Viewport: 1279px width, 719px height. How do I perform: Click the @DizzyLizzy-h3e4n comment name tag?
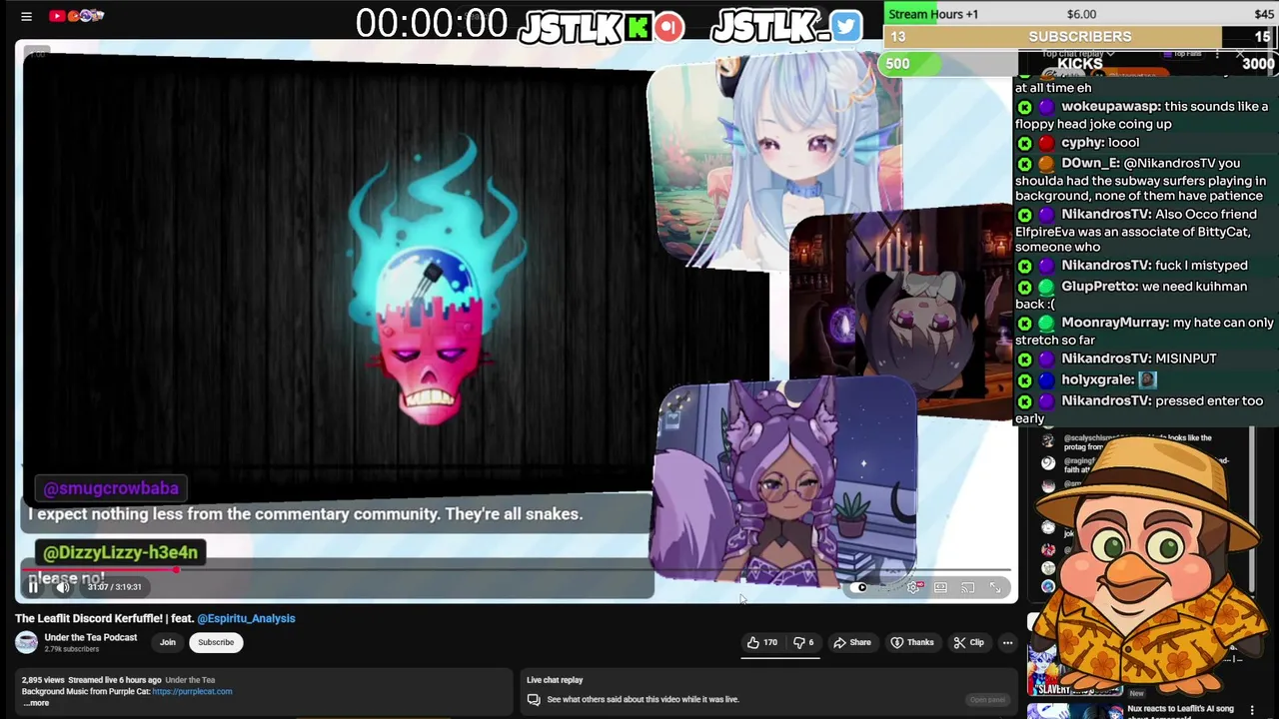click(x=120, y=552)
